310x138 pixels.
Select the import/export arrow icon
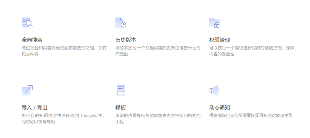pyautogui.click(x=27, y=90)
